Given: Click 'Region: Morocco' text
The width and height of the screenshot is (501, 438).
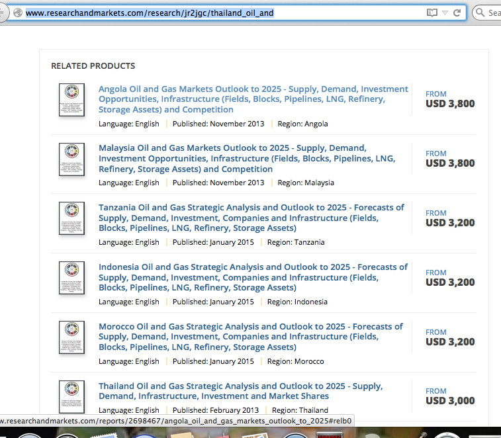Looking at the screenshot, I should point(296,361).
